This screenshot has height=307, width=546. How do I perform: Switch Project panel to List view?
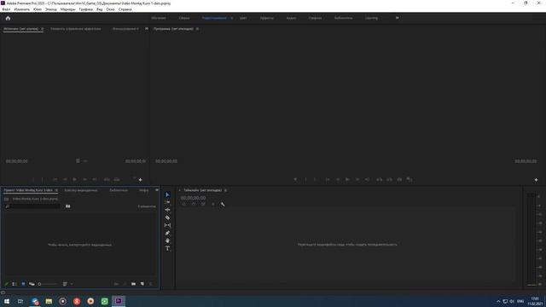point(15,284)
